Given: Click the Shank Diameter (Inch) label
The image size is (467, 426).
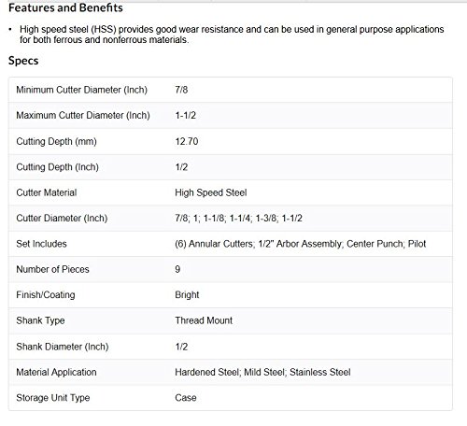Looking at the screenshot, I should pyautogui.click(x=63, y=347).
